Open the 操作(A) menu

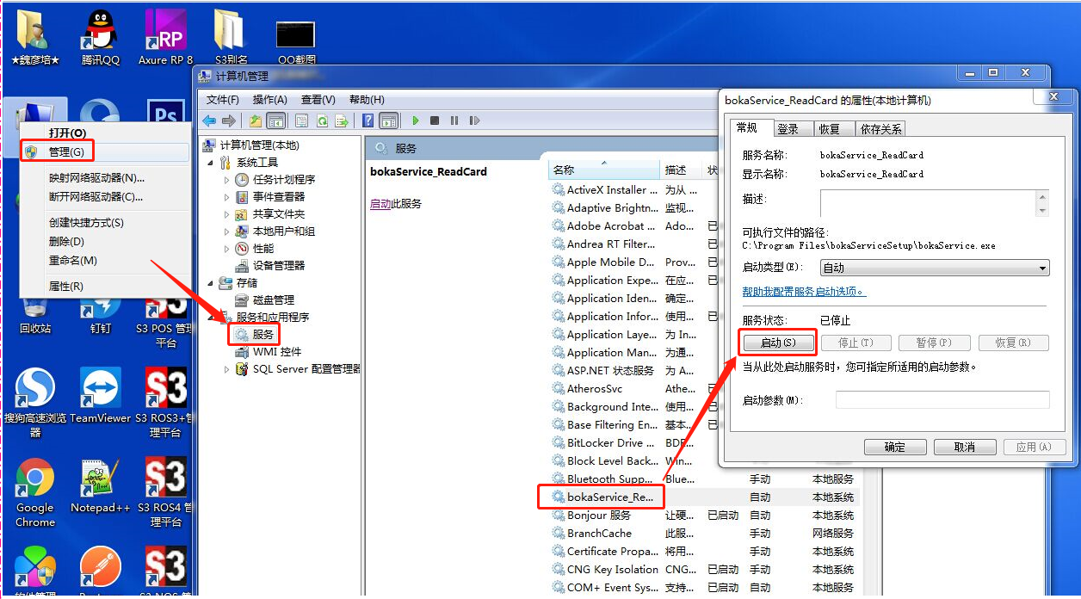point(269,100)
